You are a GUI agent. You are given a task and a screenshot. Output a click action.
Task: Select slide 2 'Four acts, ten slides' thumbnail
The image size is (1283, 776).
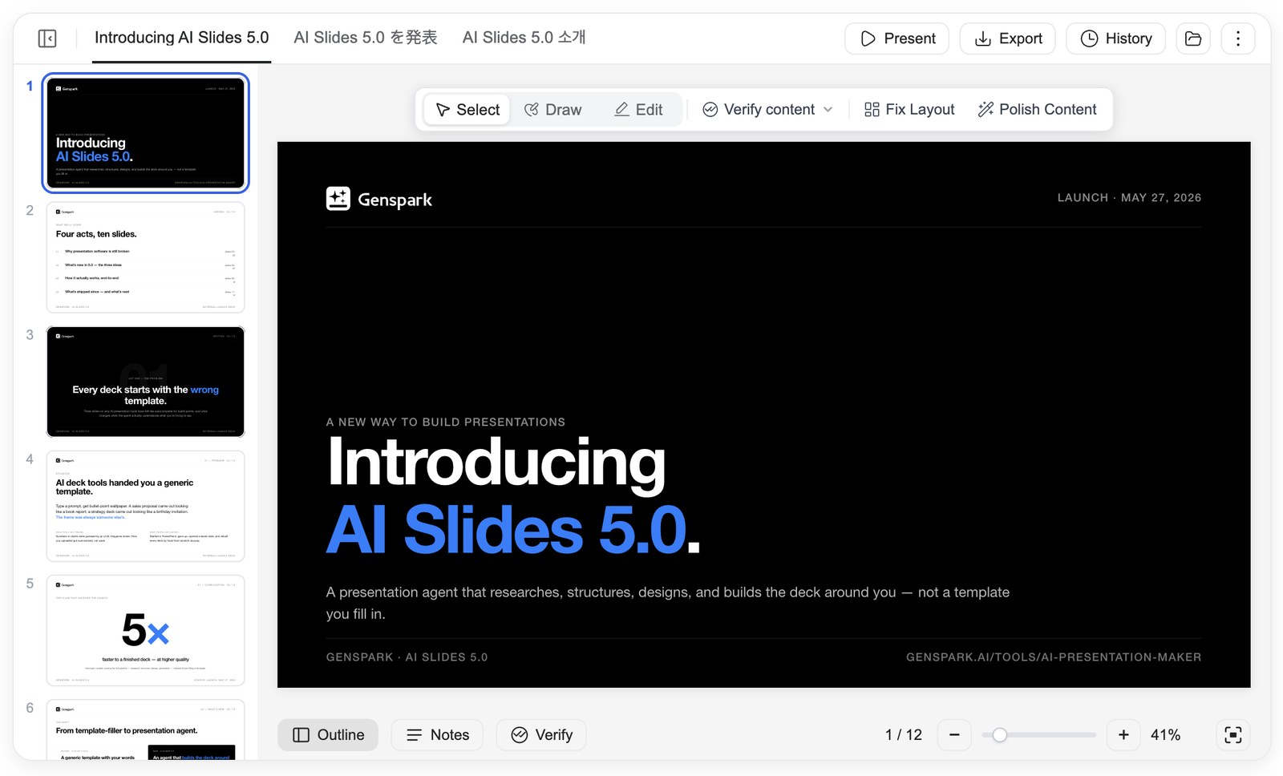(x=145, y=257)
